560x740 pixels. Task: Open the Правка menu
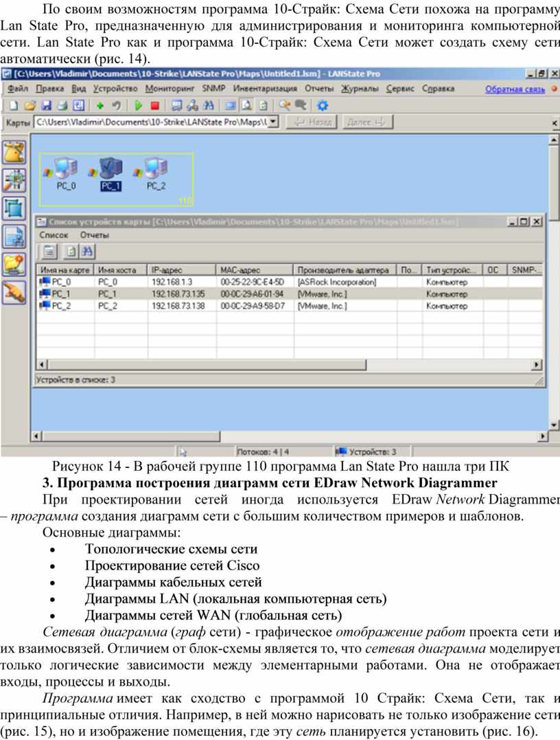pyautogui.click(x=49, y=89)
